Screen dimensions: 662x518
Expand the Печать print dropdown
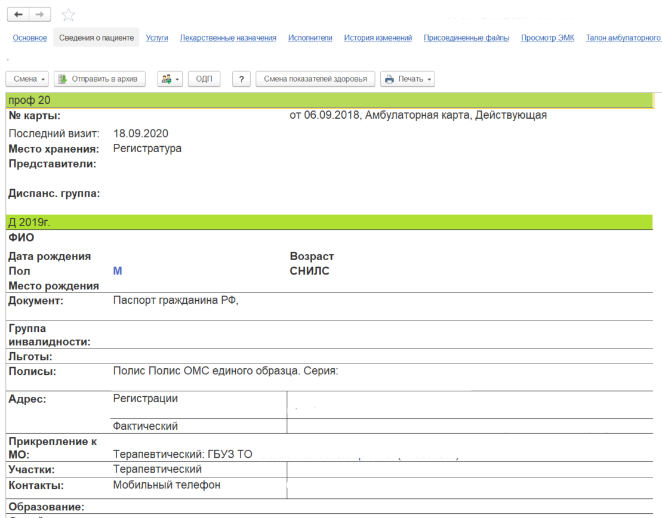(x=408, y=79)
